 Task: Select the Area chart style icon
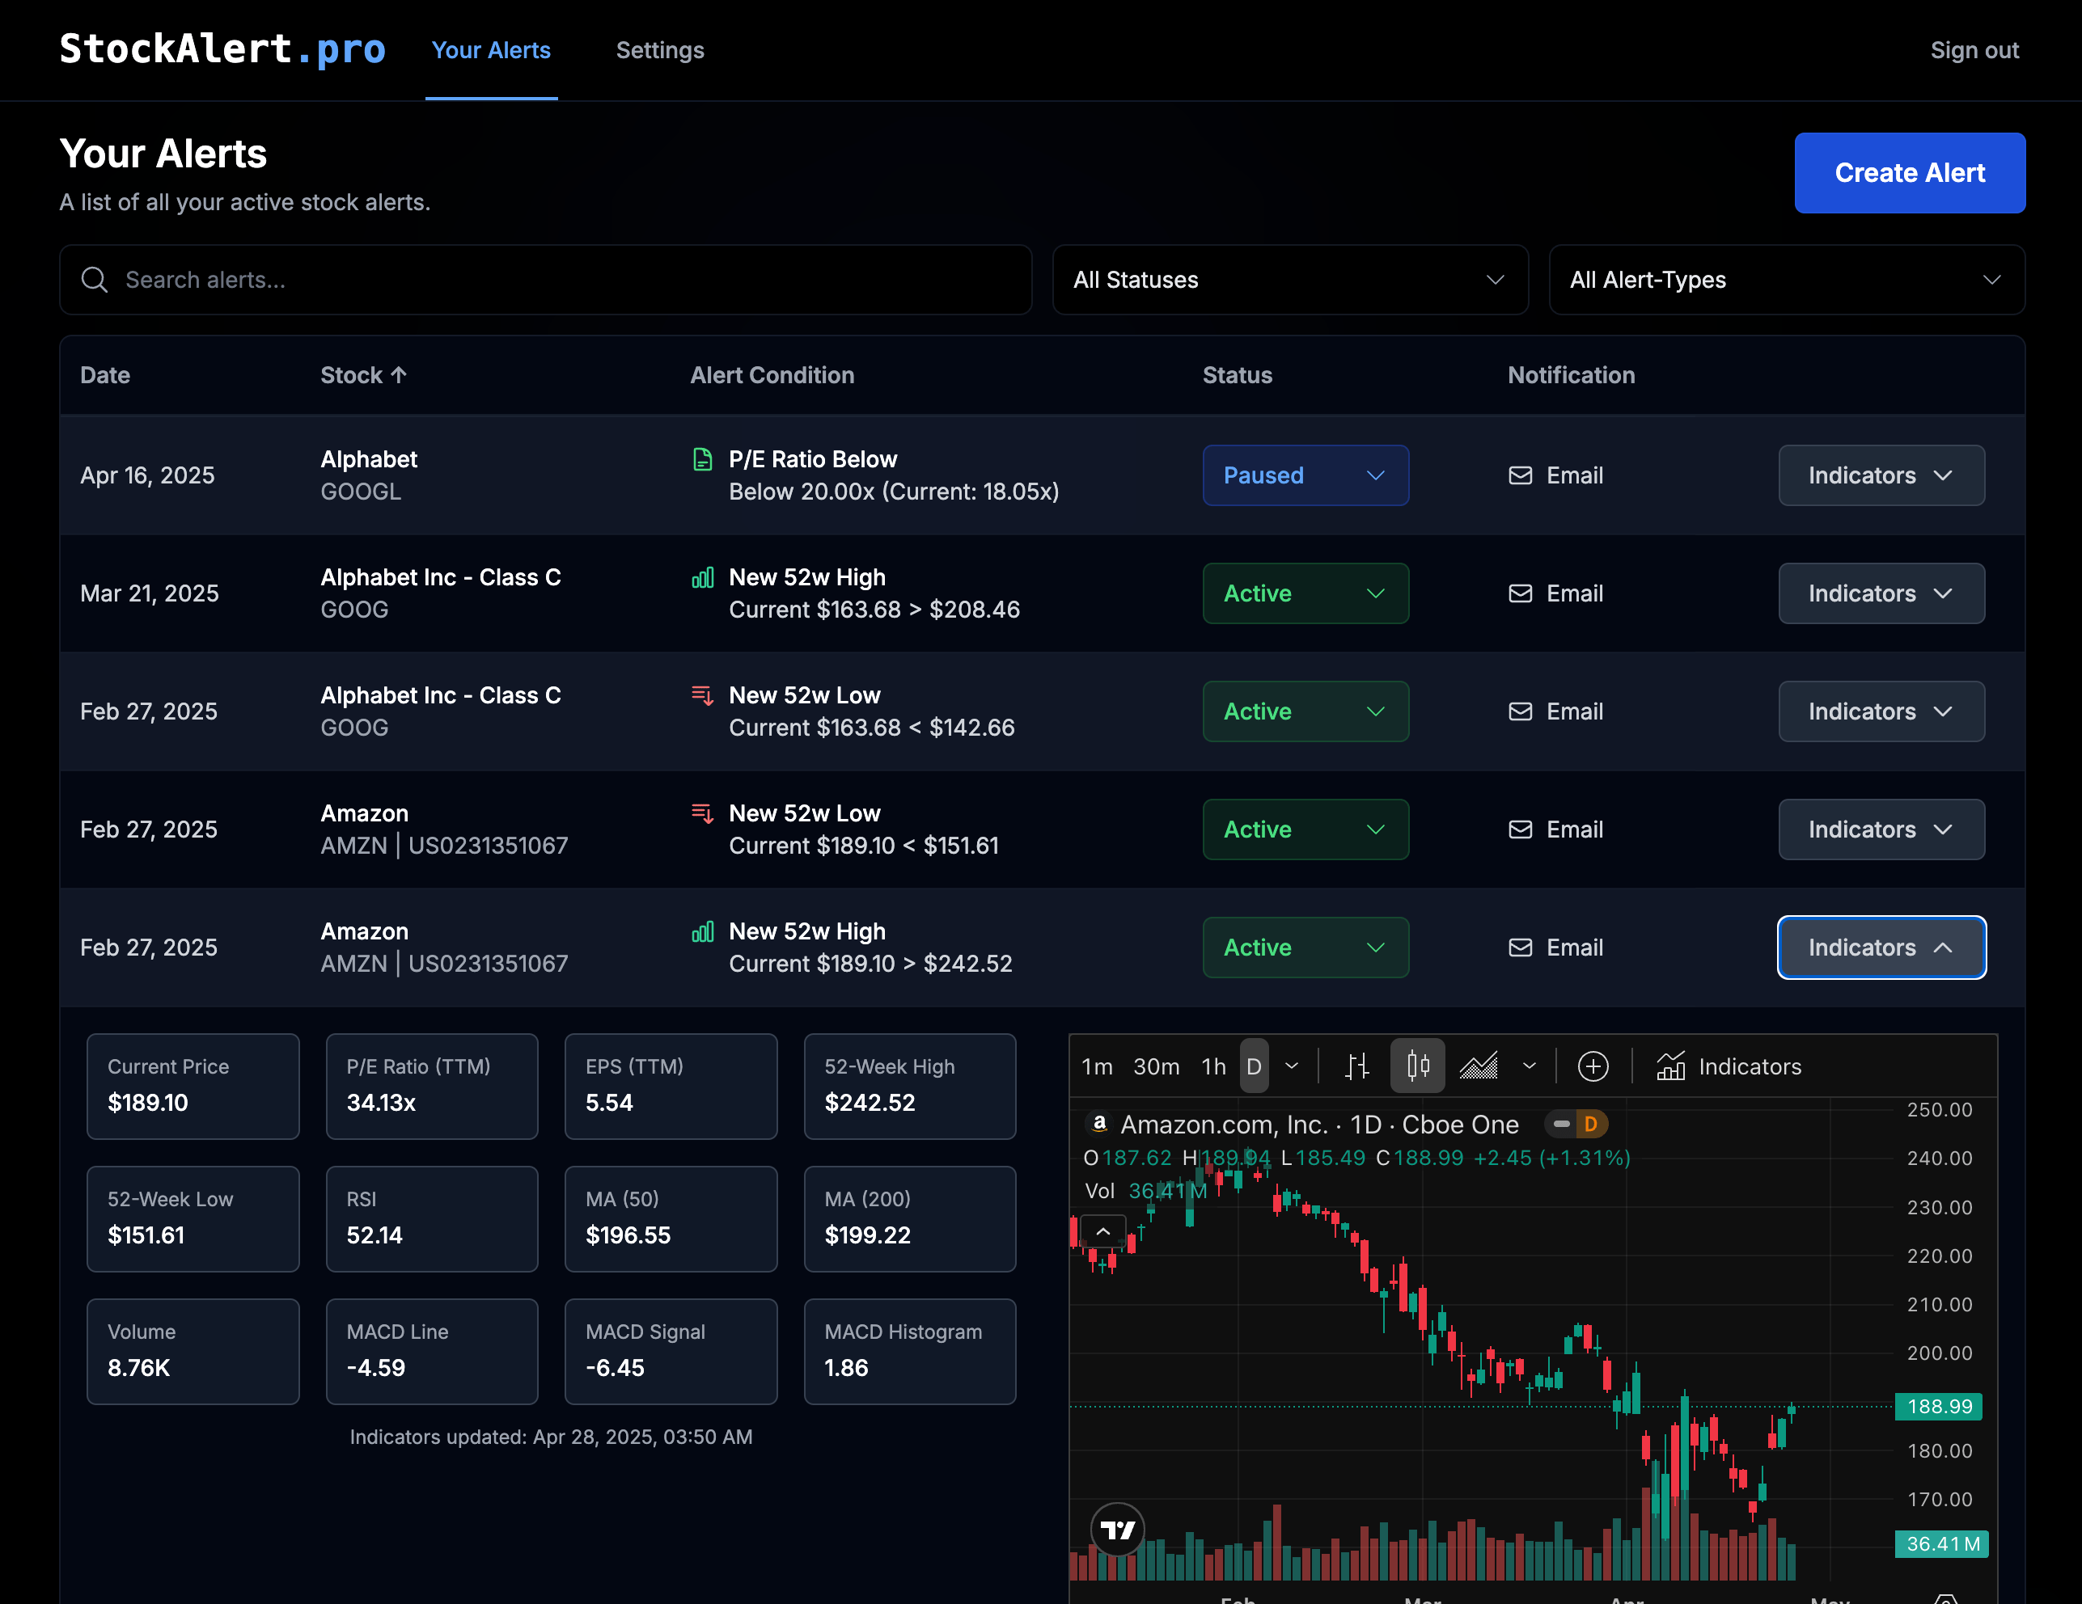click(1479, 1066)
